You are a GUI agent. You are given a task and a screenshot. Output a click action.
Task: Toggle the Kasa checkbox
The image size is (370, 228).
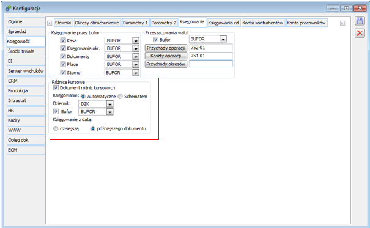pos(63,40)
